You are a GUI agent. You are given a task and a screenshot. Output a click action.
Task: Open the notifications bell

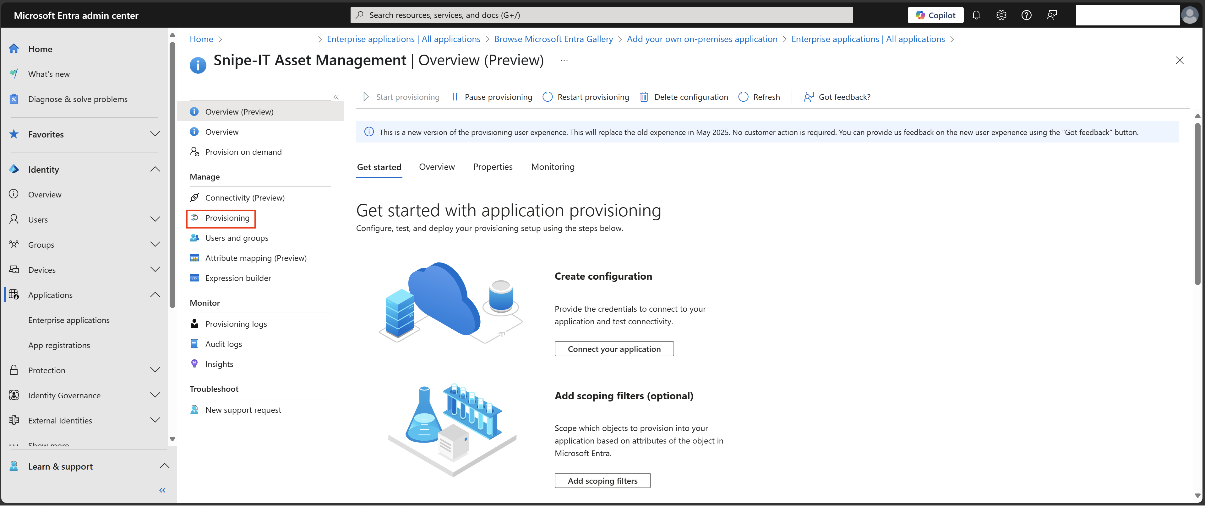(x=976, y=15)
